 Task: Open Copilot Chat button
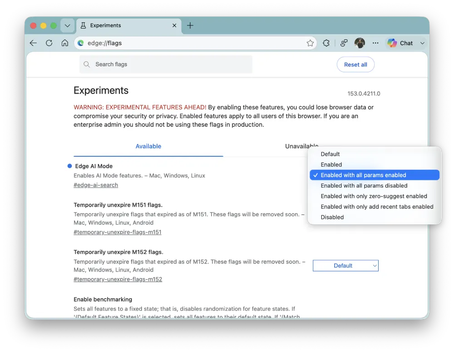tap(400, 43)
